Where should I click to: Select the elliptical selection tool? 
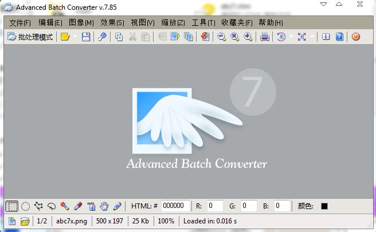(x=25, y=206)
